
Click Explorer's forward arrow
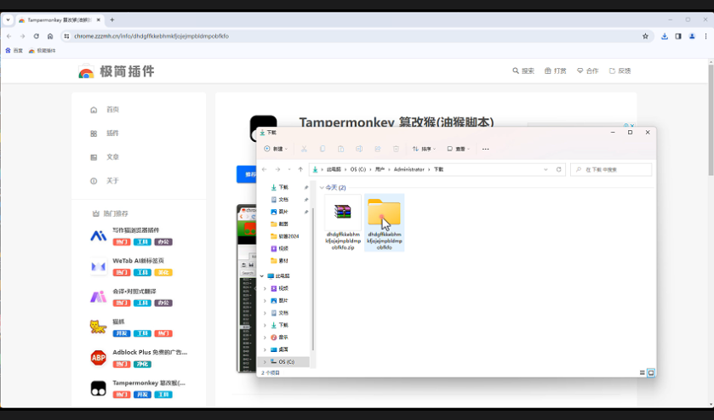pos(277,169)
